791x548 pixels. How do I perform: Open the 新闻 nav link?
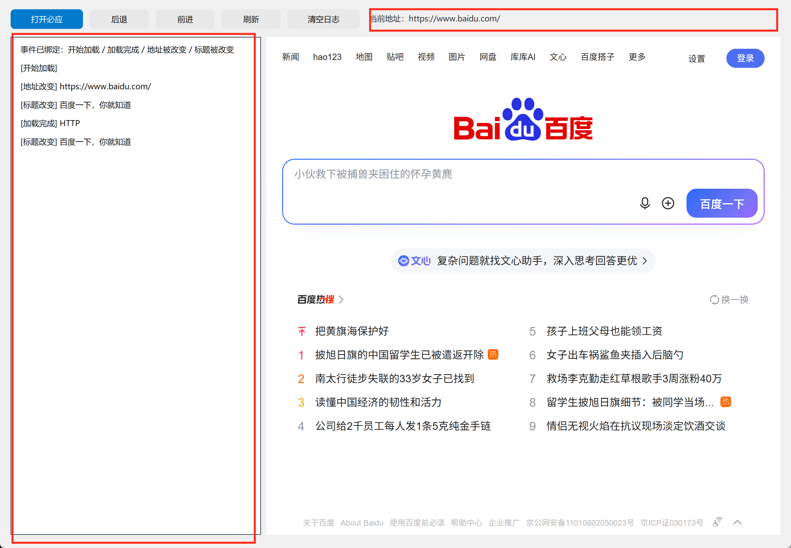[290, 57]
